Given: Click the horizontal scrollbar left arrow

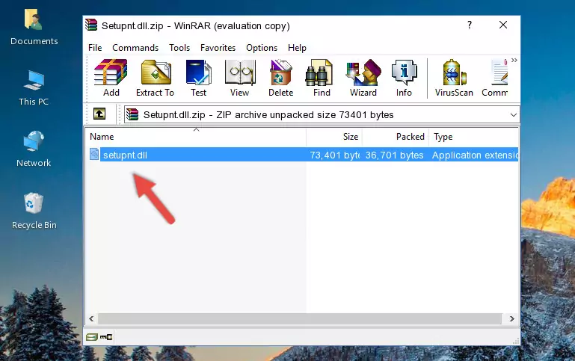Looking at the screenshot, I should 92,319.
